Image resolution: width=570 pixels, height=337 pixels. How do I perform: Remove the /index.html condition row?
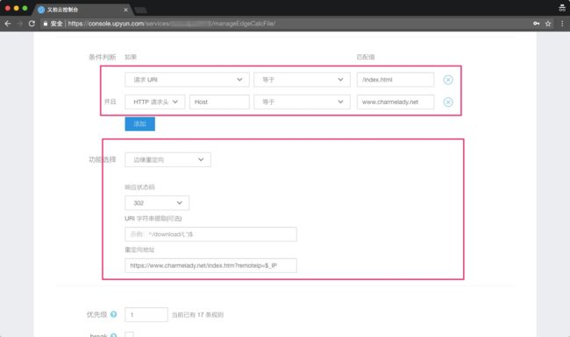tap(448, 80)
